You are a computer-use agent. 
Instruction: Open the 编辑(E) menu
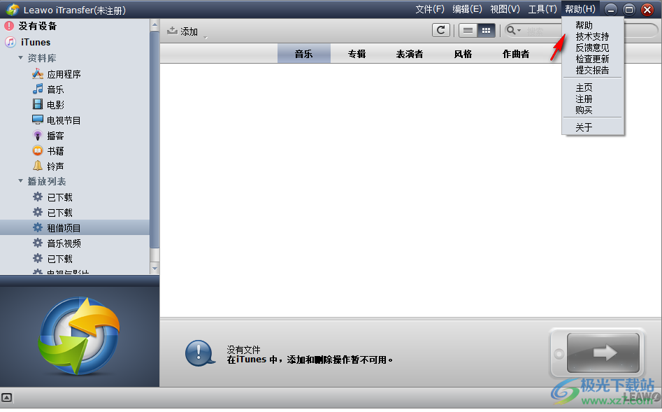467,9
